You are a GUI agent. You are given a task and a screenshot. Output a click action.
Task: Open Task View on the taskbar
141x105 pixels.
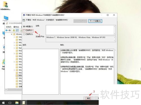[x=10, y=103]
